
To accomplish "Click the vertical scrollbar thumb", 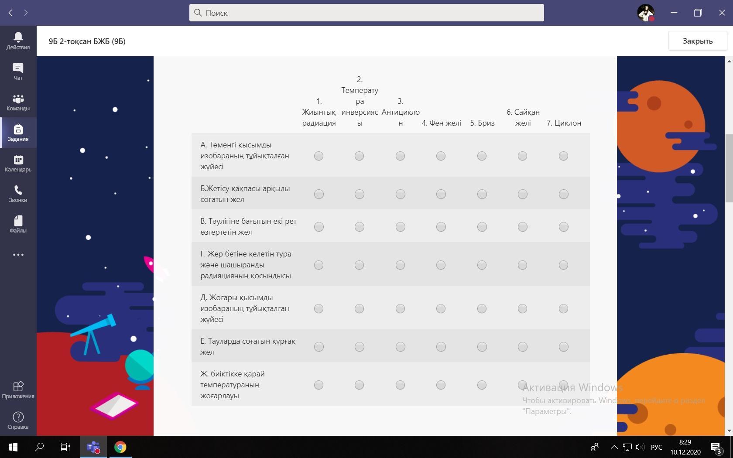I will pos(729,168).
